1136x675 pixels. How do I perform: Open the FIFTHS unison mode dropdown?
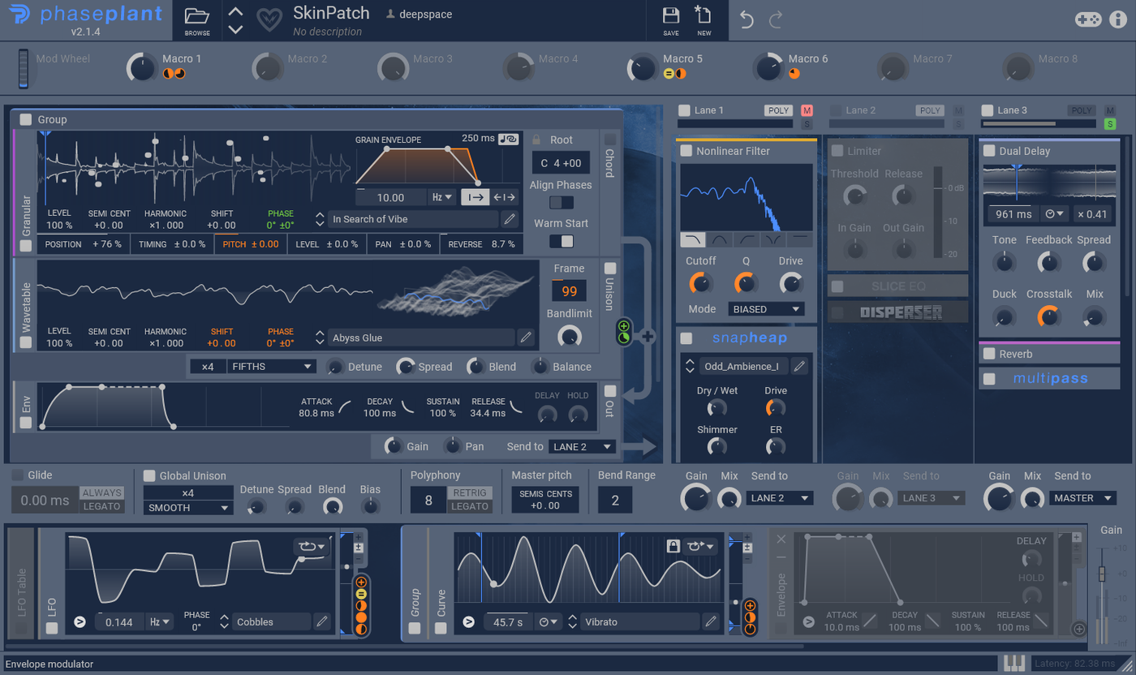tap(272, 367)
